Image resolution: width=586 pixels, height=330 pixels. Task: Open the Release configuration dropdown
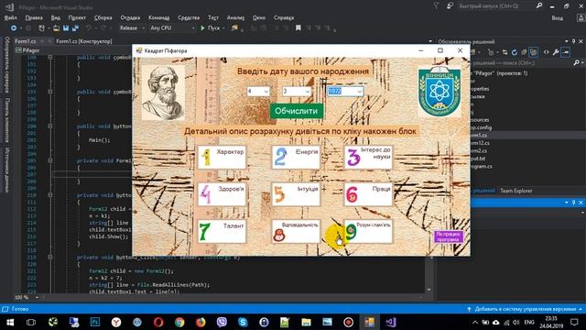point(132,28)
